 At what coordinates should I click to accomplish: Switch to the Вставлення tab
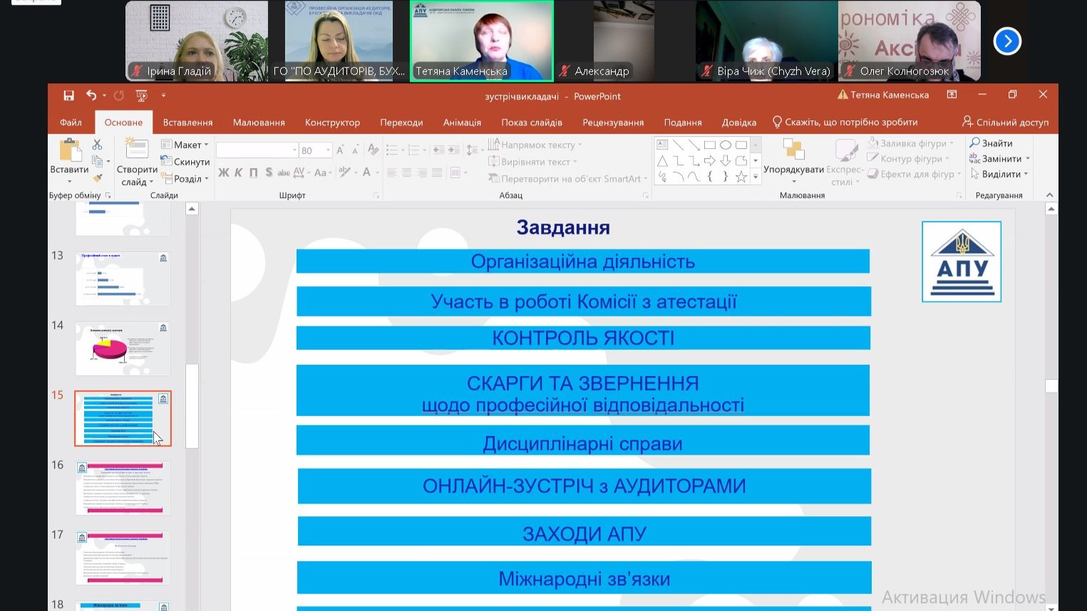pyautogui.click(x=187, y=122)
